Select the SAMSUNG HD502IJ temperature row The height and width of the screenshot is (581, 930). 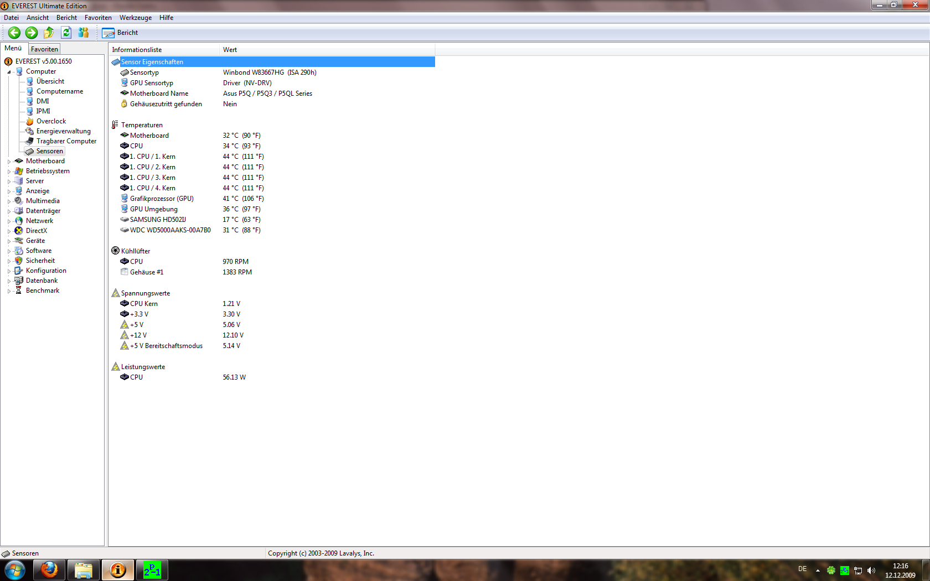coord(273,220)
